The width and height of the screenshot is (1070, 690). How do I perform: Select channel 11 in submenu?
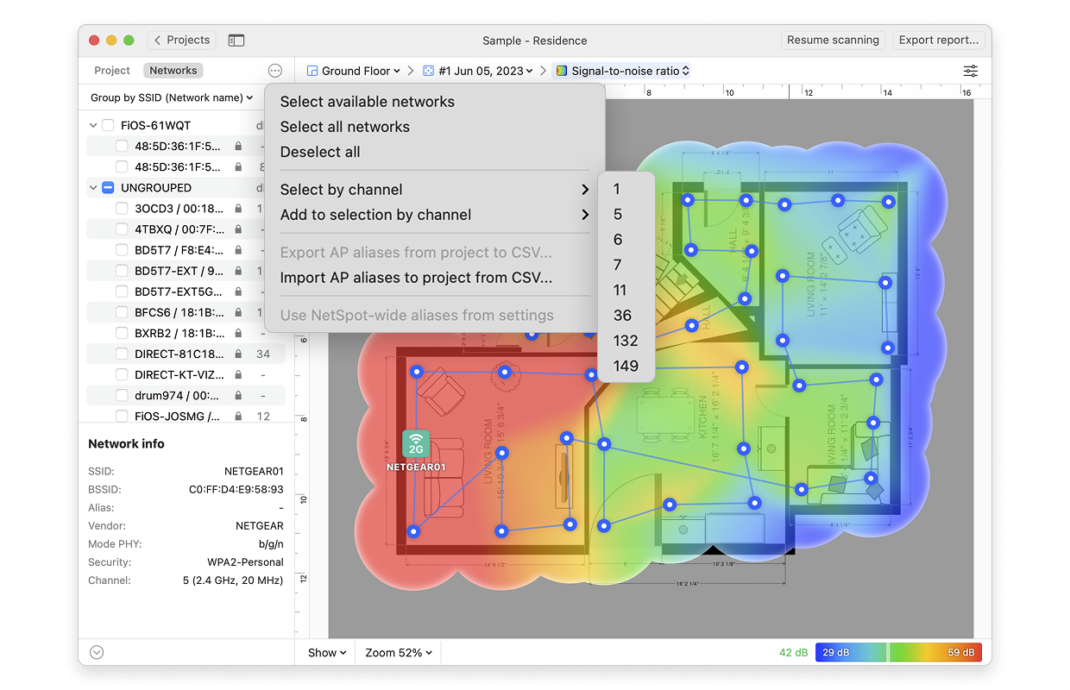click(x=626, y=290)
